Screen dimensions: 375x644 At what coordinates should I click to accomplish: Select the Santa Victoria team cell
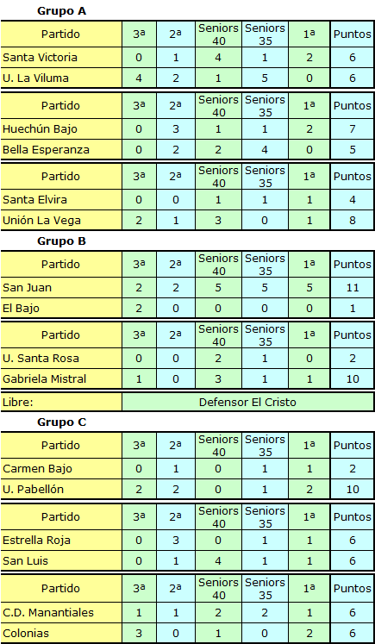61,58
